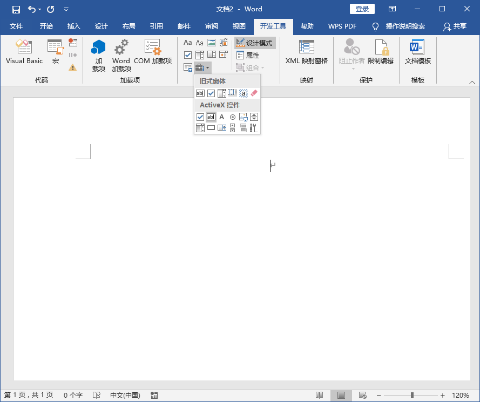
Task: Open XML 映射窗格 pane
Action: (307, 52)
